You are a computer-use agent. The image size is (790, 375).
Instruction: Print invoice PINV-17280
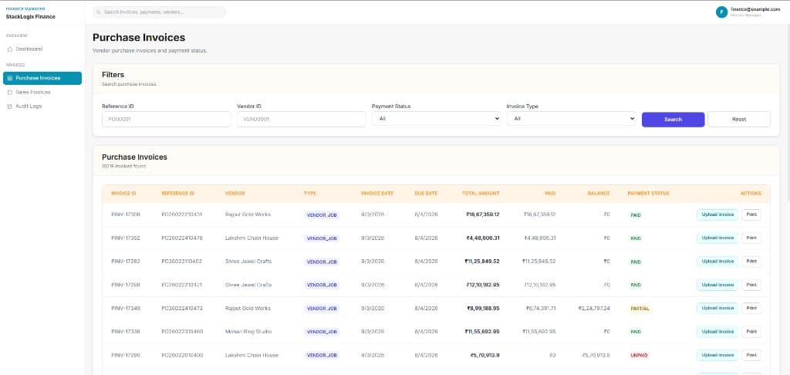click(x=751, y=356)
